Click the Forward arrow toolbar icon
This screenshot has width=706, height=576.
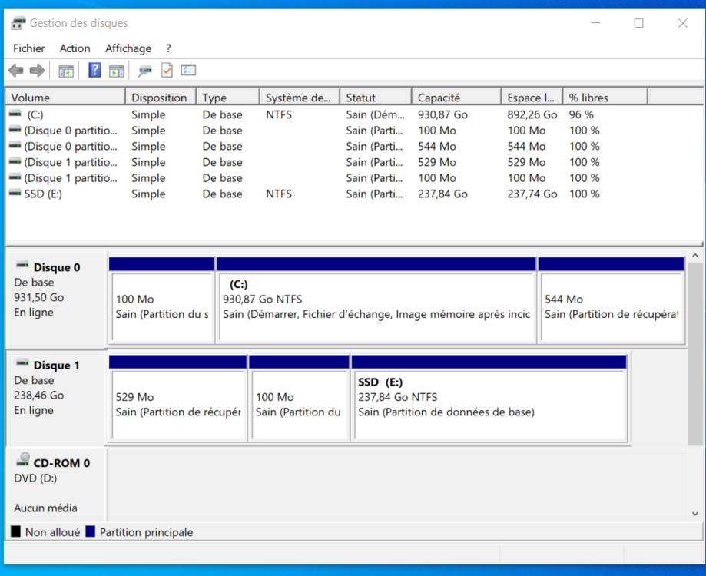pos(37,71)
